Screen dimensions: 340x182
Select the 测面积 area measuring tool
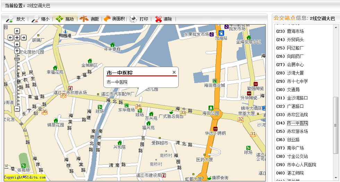[114, 19]
